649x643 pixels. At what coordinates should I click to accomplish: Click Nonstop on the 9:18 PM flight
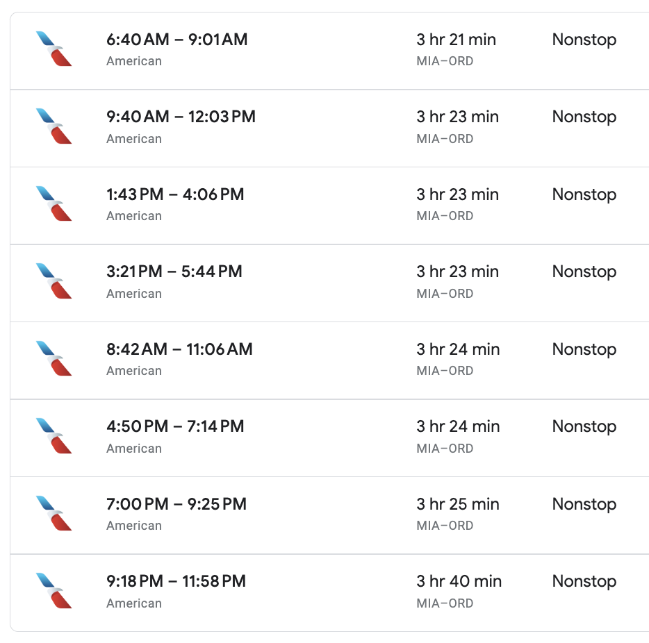(x=584, y=581)
